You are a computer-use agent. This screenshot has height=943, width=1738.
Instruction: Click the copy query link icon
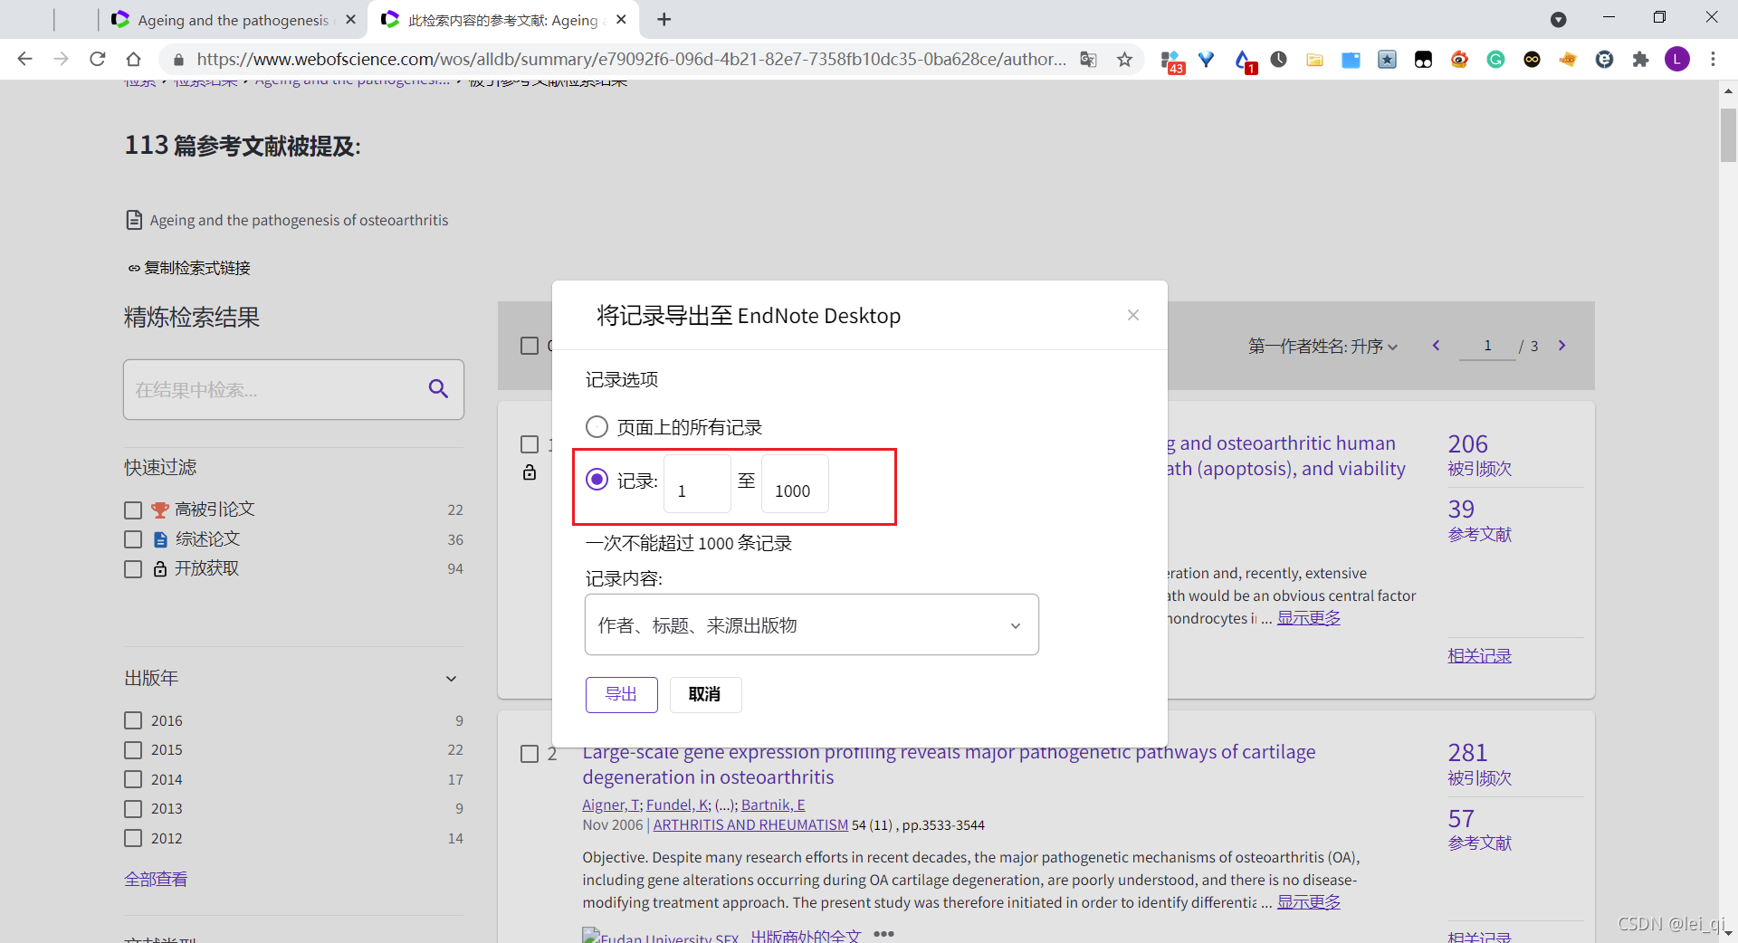tap(134, 268)
